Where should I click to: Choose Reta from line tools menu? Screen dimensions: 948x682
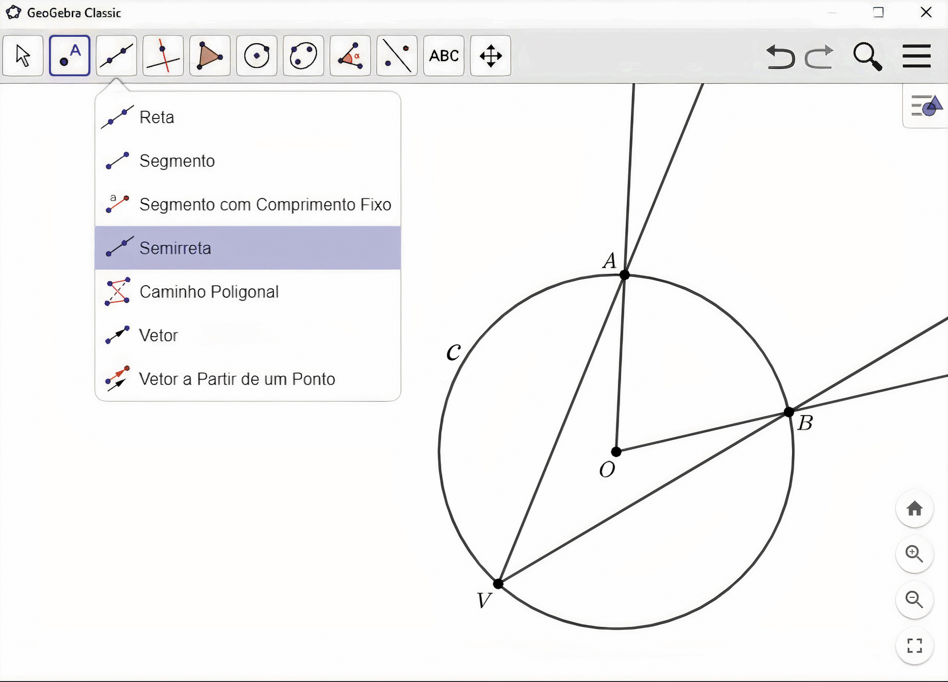248,117
